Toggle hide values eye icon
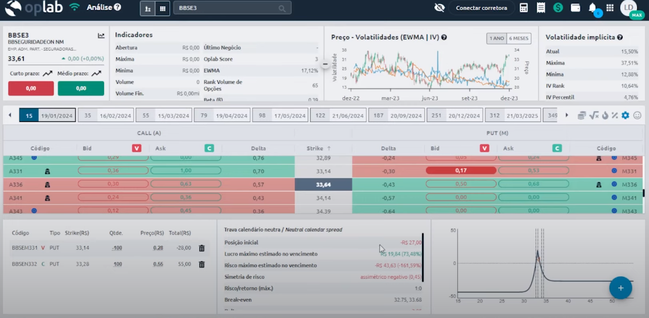This screenshot has height=318, width=649. (x=439, y=8)
